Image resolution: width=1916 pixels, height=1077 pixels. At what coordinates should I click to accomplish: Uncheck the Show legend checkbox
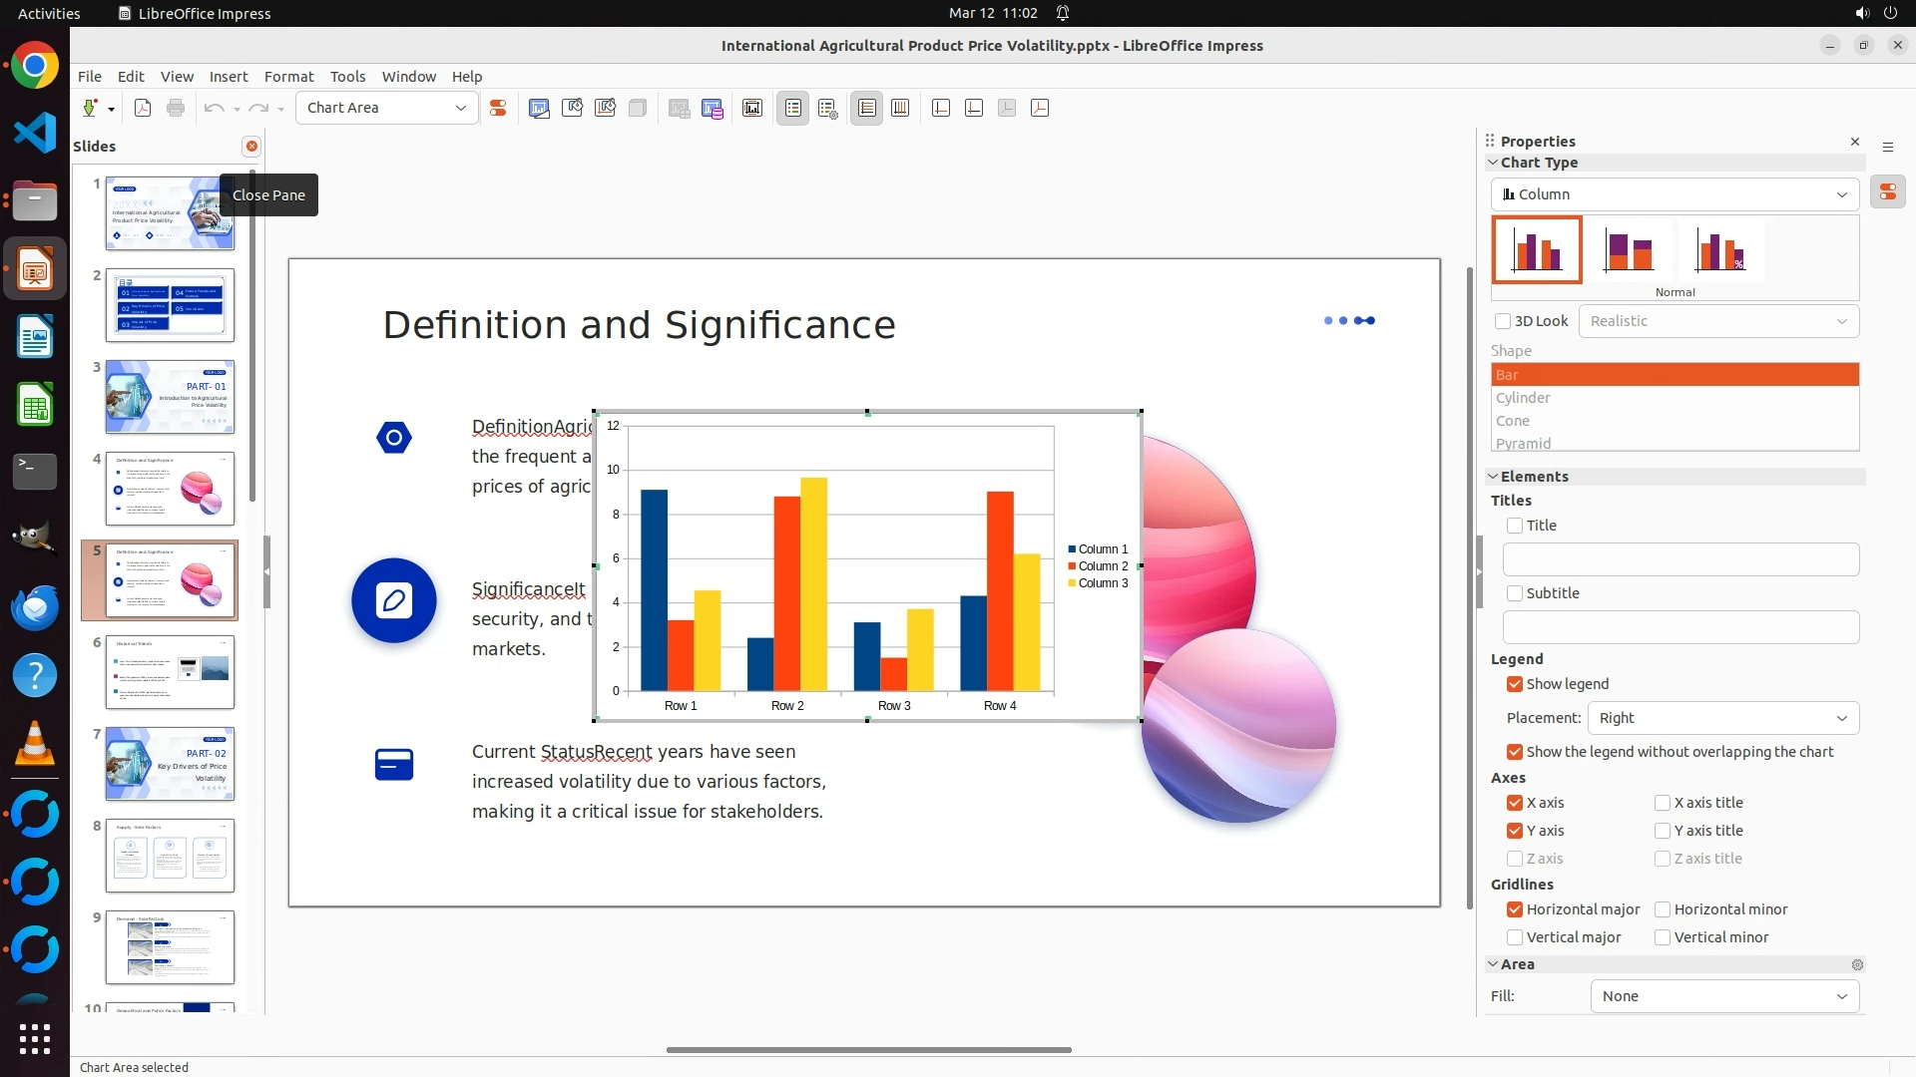[1515, 684]
